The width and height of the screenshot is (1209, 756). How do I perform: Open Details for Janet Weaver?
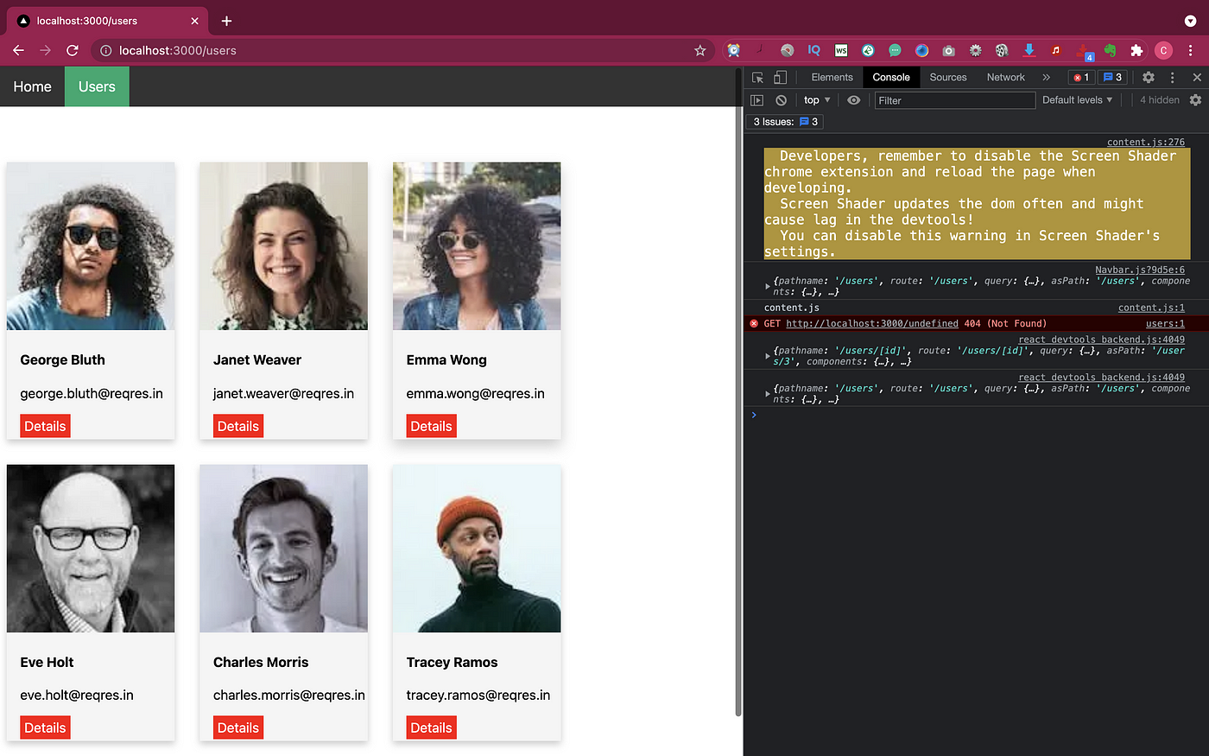[238, 426]
